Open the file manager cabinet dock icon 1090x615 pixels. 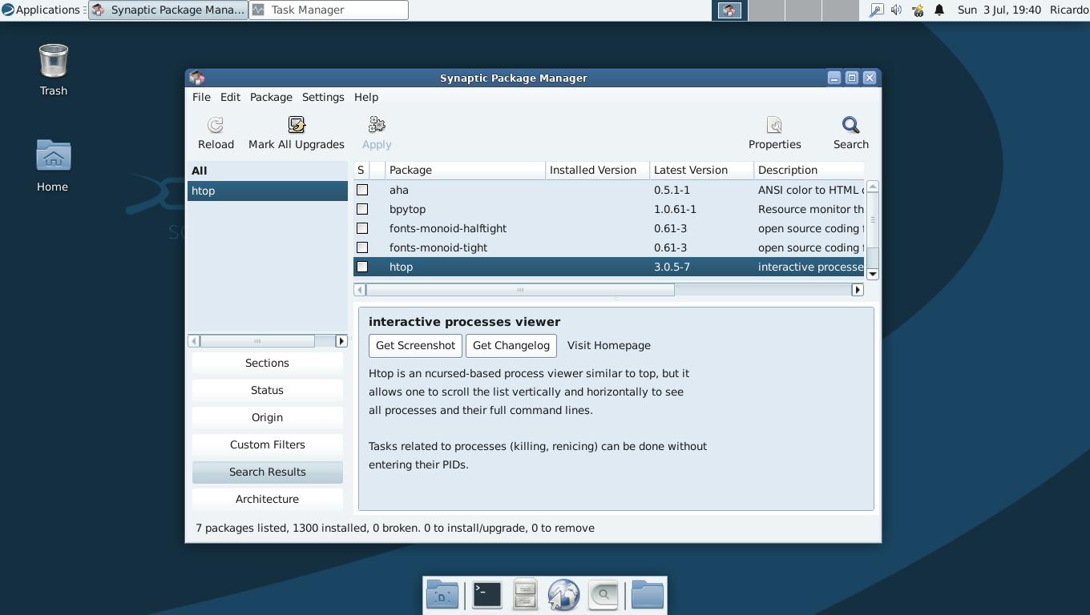(x=525, y=595)
